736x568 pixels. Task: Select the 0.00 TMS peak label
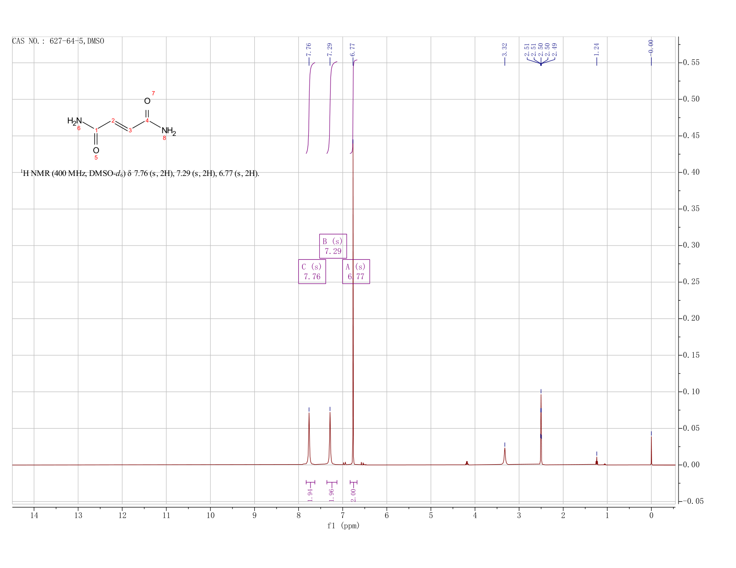(x=651, y=47)
